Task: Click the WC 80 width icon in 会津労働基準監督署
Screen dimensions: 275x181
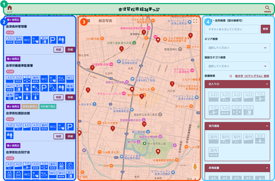Action: (10, 88)
